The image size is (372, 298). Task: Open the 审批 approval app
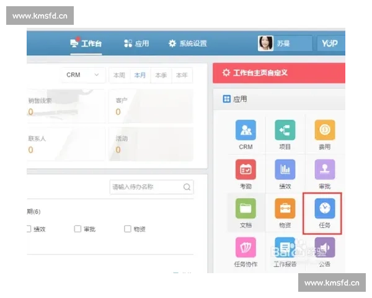[x=324, y=169]
